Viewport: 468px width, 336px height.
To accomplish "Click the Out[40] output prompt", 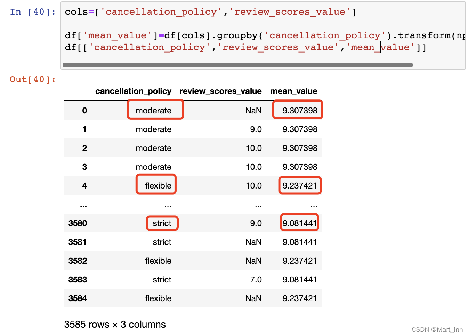I will [33, 80].
